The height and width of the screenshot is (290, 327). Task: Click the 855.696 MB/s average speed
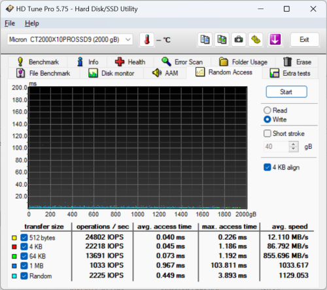tap(286, 255)
